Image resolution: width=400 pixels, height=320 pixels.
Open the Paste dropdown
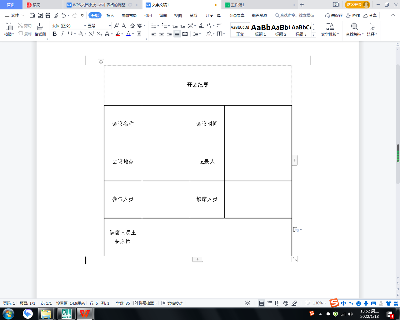[x=9, y=34]
